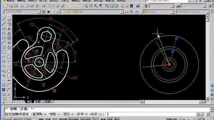Click the Cut scissors icon
Image resolution: width=214 pixels, height=120 pixels.
click(43, 6)
